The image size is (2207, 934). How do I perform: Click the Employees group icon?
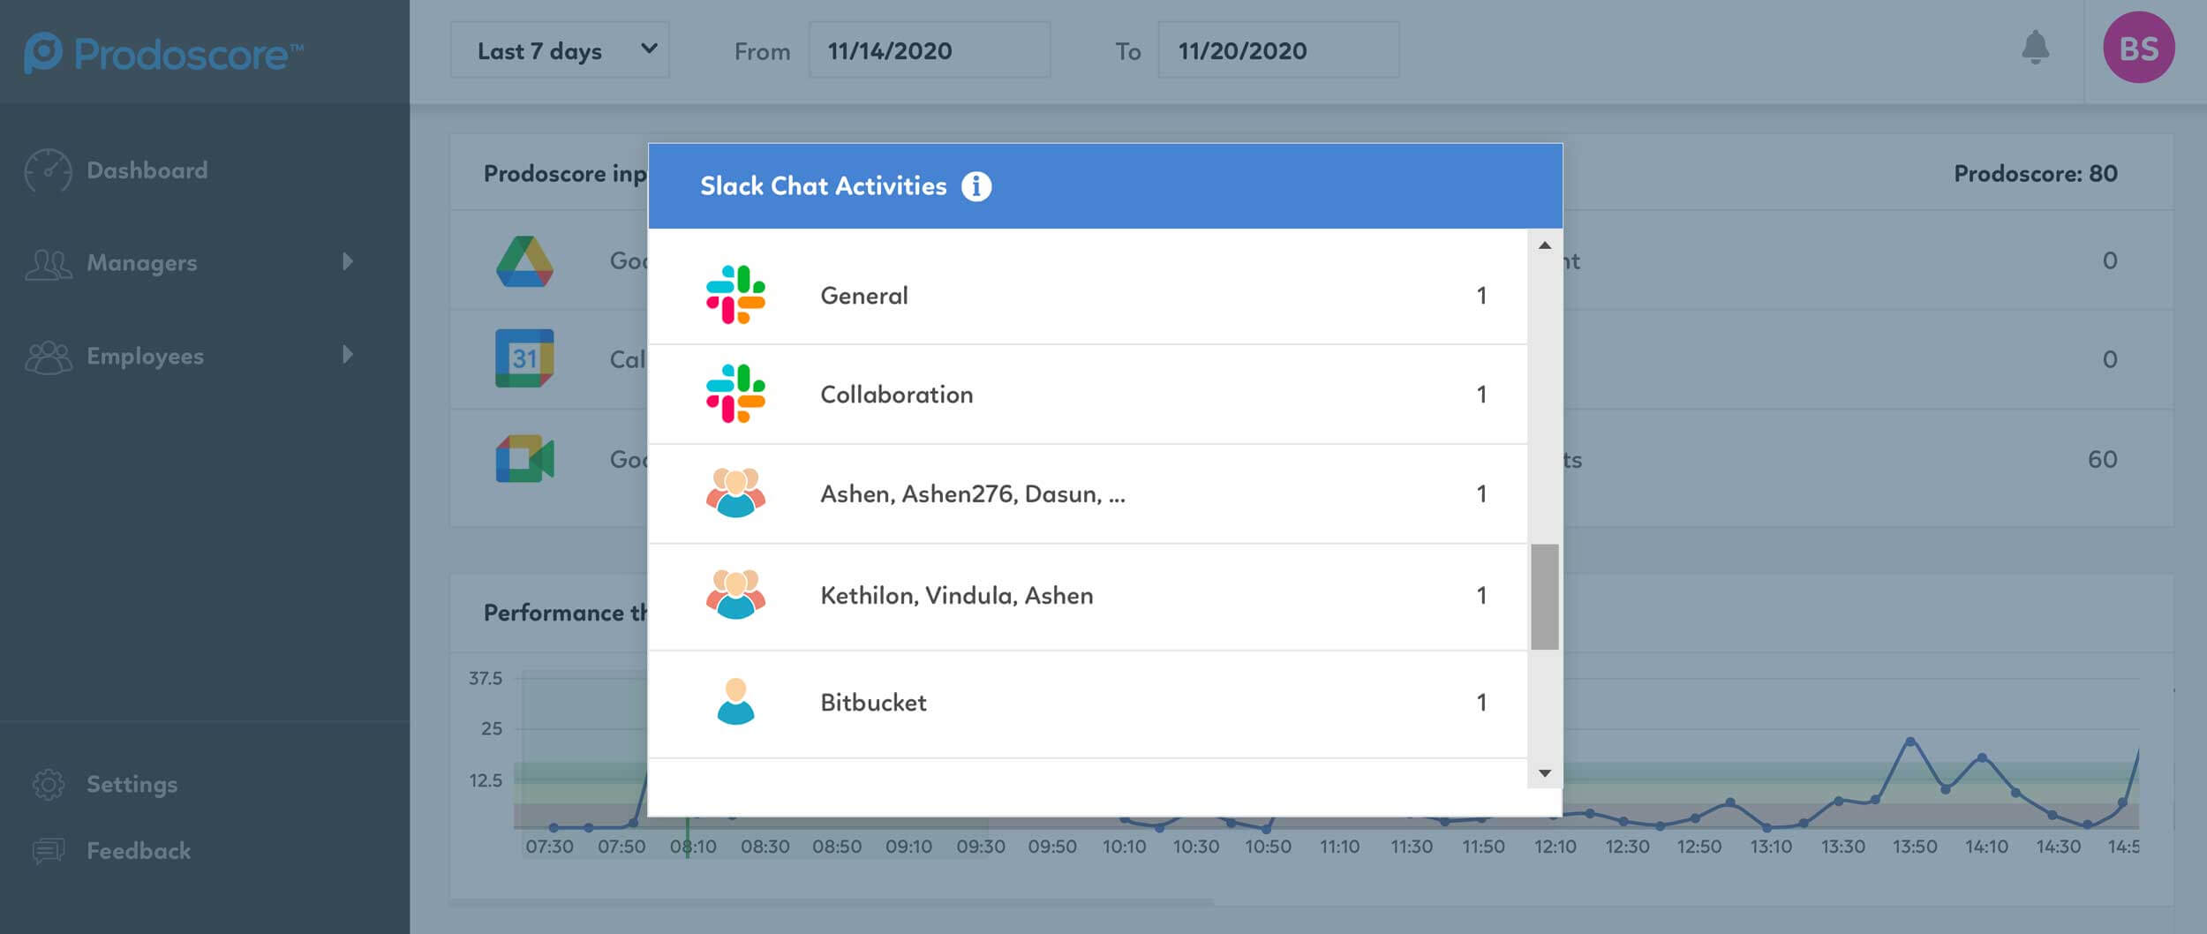(x=48, y=357)
